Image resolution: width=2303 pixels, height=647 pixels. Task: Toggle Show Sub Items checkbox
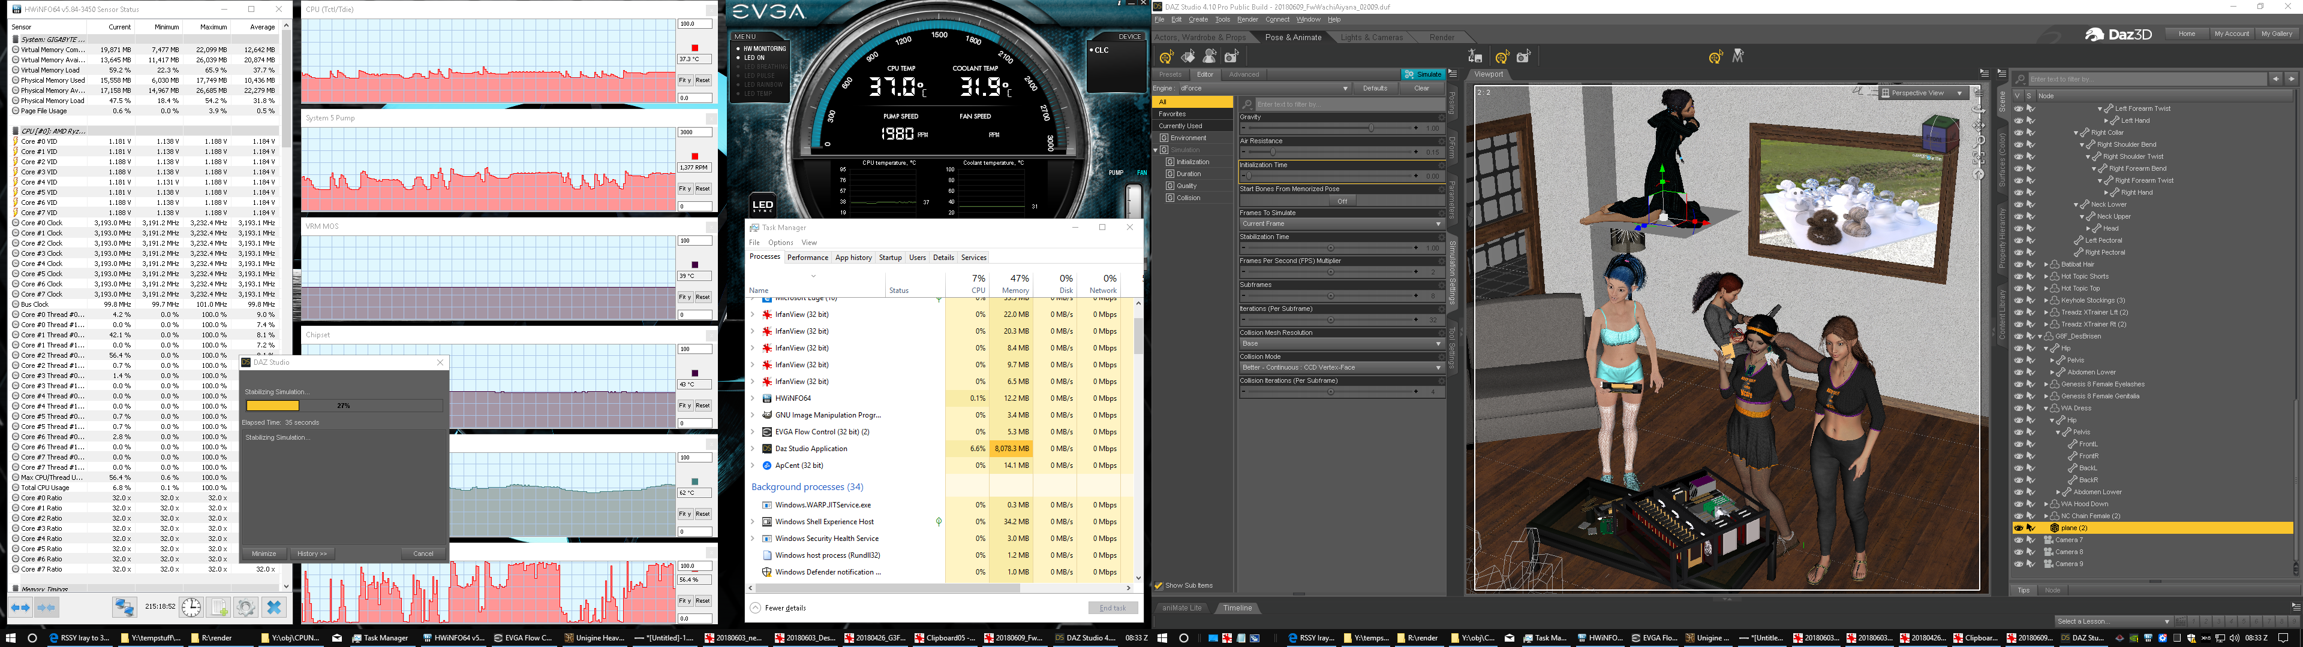pyautogui.click(x=1159, y=586)
